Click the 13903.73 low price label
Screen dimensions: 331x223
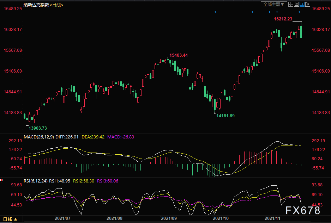pyautogui.click(x=38, y=128)
